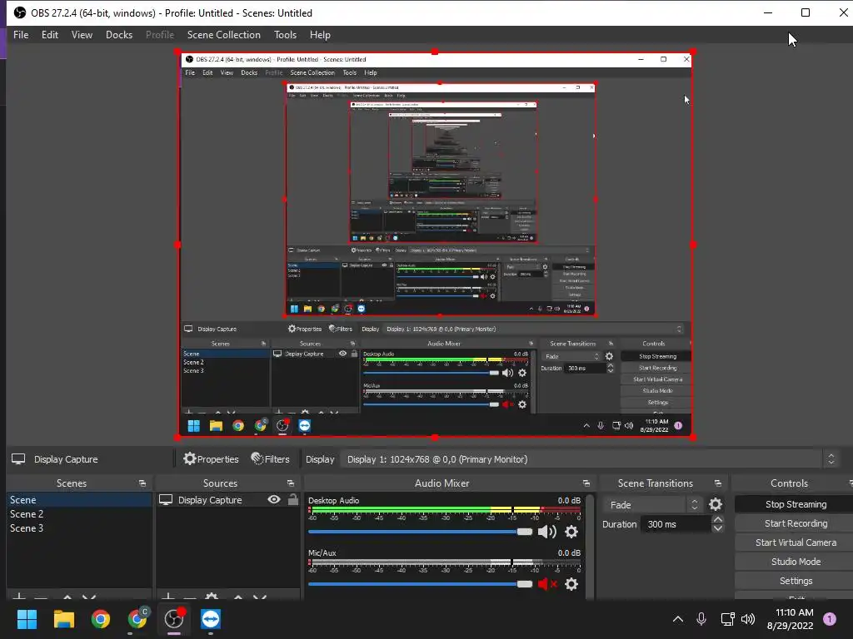Viewport: 853px width, 639px height.
Task: Select the Display Capture source row
Action: tap(228, 500)
